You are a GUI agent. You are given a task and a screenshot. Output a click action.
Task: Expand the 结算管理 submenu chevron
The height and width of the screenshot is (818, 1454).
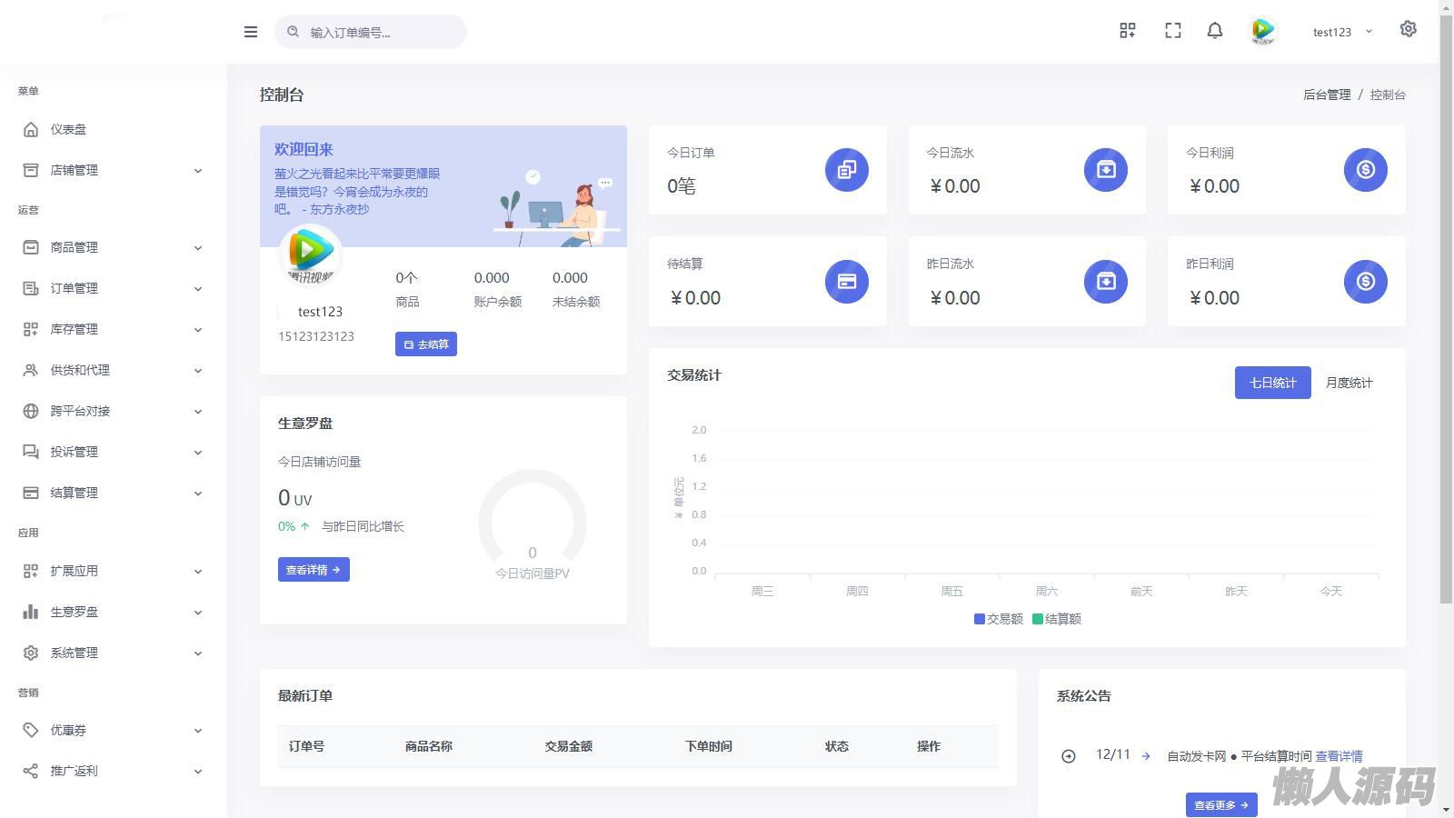pos(198,494)
